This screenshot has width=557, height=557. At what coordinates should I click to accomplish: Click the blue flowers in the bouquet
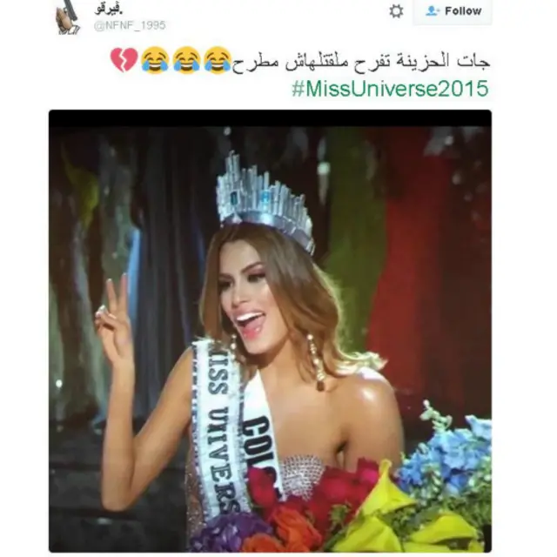click(449, 449)
